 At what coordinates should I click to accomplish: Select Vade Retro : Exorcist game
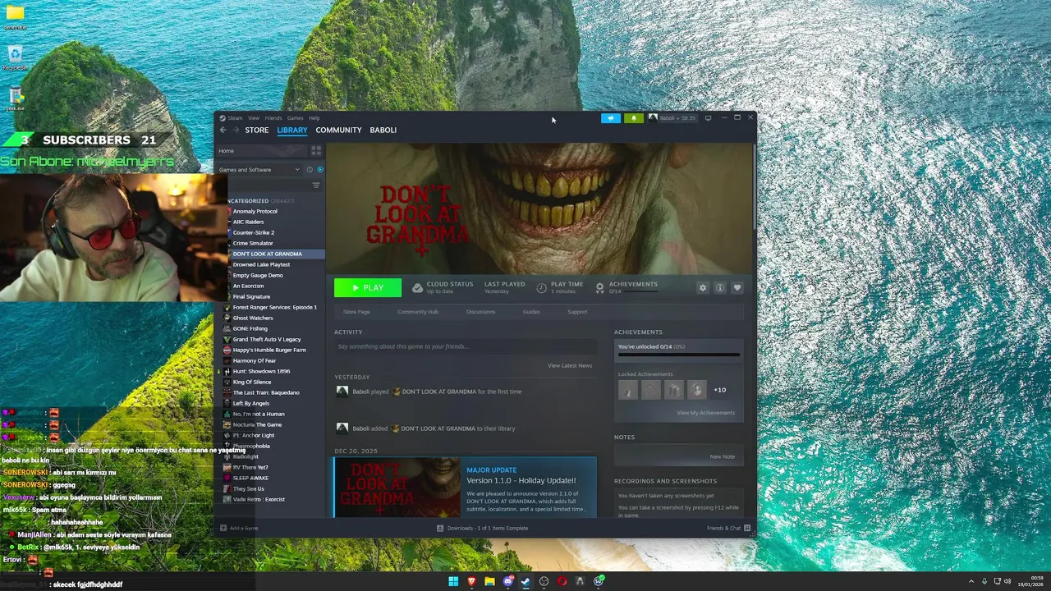(259, 499)
